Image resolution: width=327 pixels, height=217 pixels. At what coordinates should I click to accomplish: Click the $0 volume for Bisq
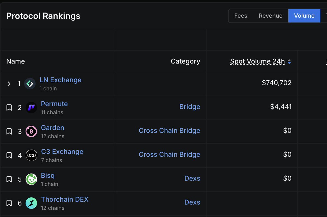pyautogui.click(x=287, y=179)
